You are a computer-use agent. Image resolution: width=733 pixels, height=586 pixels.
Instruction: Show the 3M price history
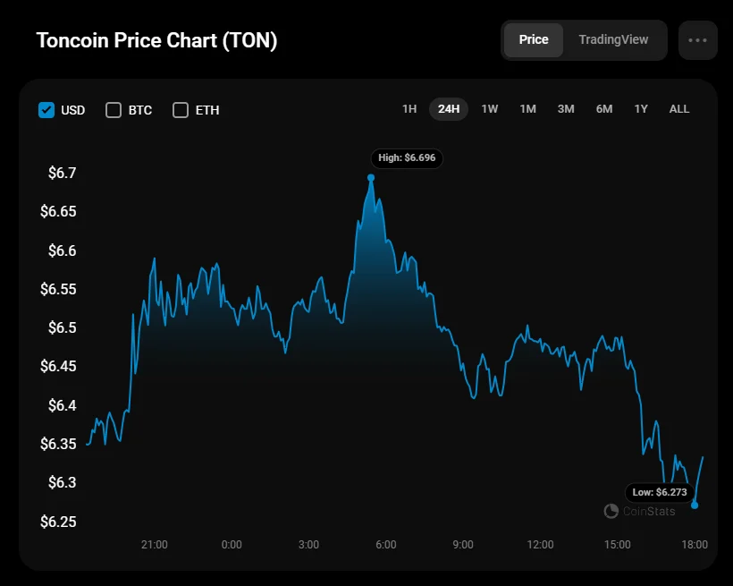point(566,109)
